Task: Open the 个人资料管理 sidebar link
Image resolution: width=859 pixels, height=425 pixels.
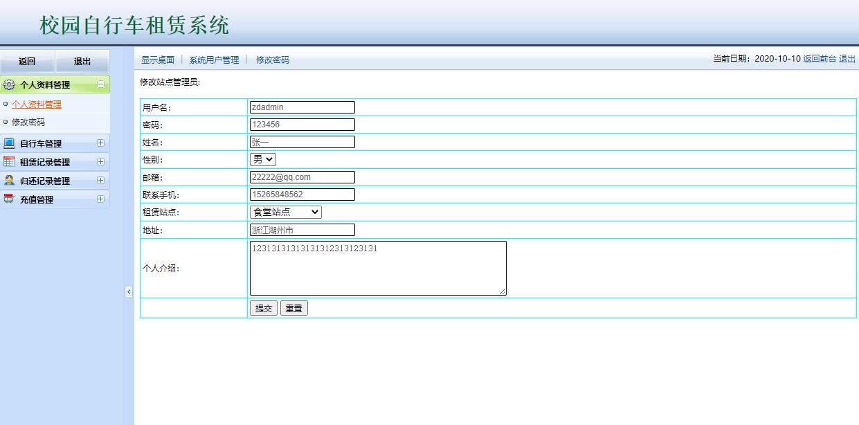Action: click(x=37, y=105)
